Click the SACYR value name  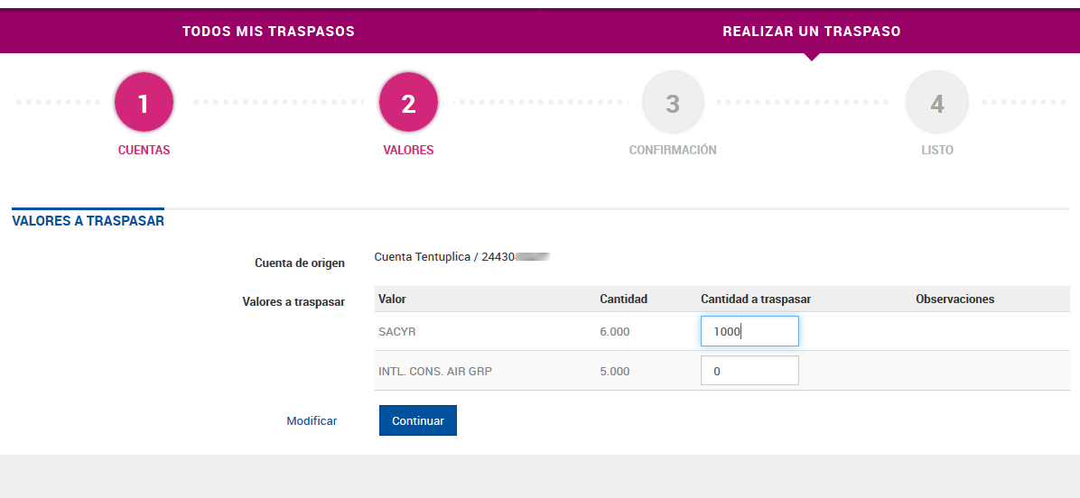pyautogui.click(x=397, y=332)
